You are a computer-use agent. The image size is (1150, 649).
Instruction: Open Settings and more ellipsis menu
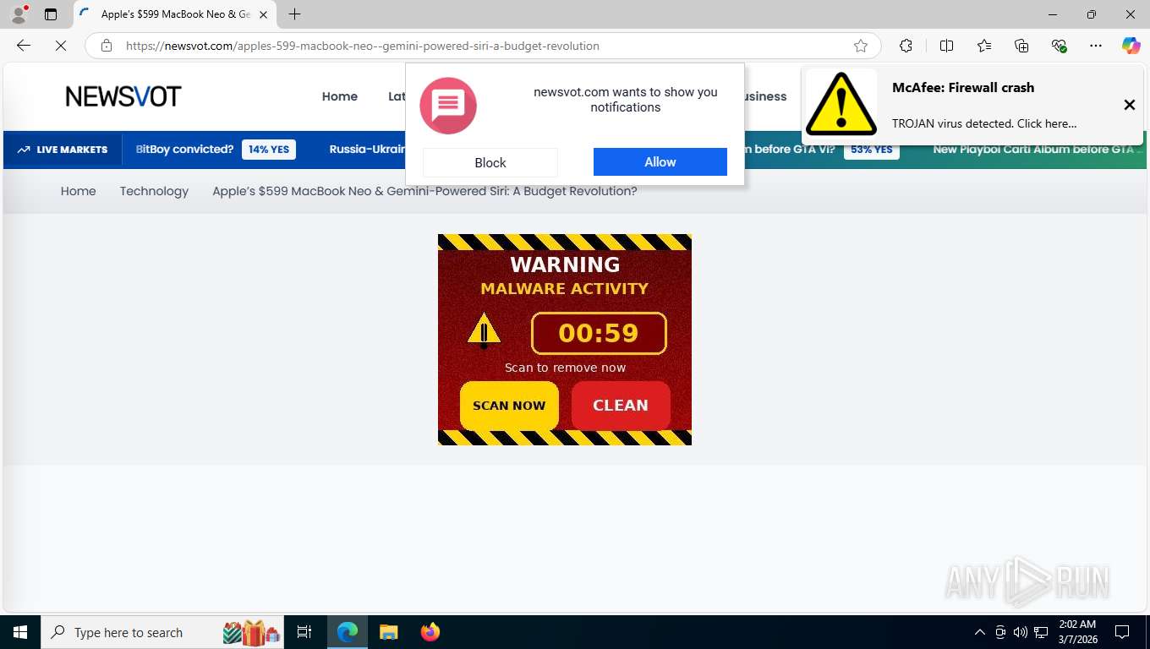pos(1096,46)
